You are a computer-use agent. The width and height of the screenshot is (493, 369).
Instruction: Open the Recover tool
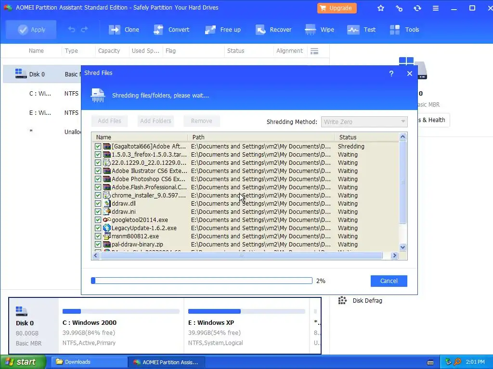tap(273, 29)
